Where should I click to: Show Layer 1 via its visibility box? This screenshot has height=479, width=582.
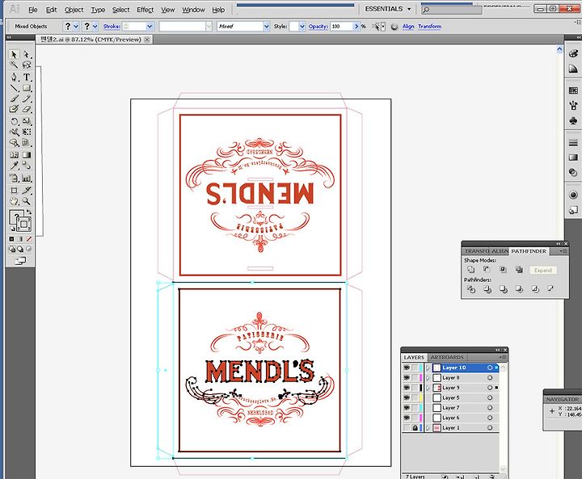407,428
